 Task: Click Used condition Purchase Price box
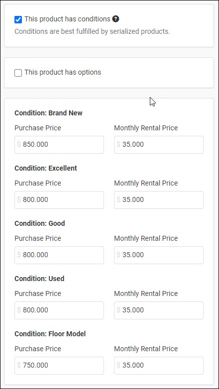point(59,310)
